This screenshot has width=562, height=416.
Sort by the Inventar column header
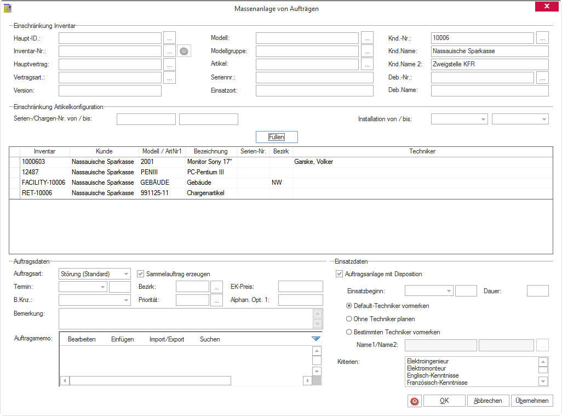pyautogui.click(x=44, y=151)
